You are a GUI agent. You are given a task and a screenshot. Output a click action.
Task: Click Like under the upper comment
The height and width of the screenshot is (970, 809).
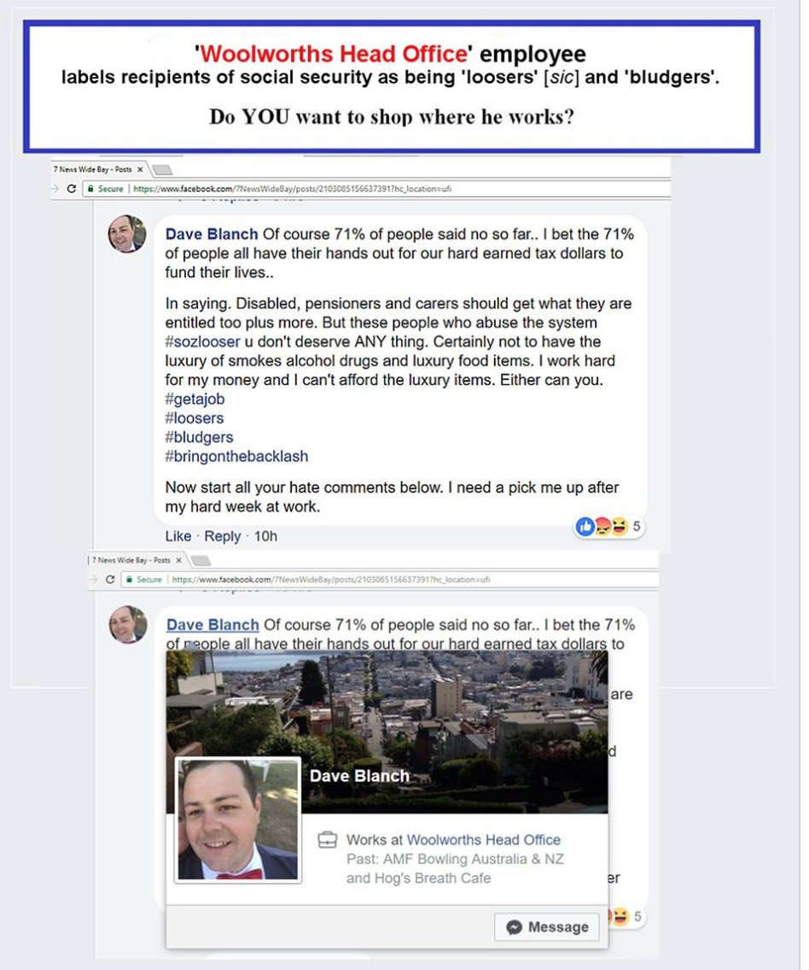178,536
